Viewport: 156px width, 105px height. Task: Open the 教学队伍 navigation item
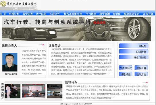tap(41, 14)
